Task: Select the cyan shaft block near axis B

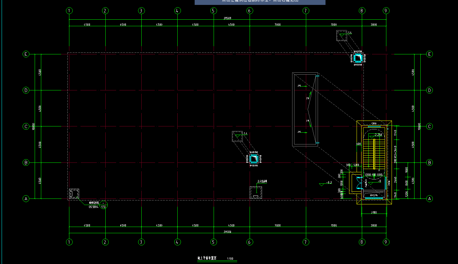Action: pos(254,159)
